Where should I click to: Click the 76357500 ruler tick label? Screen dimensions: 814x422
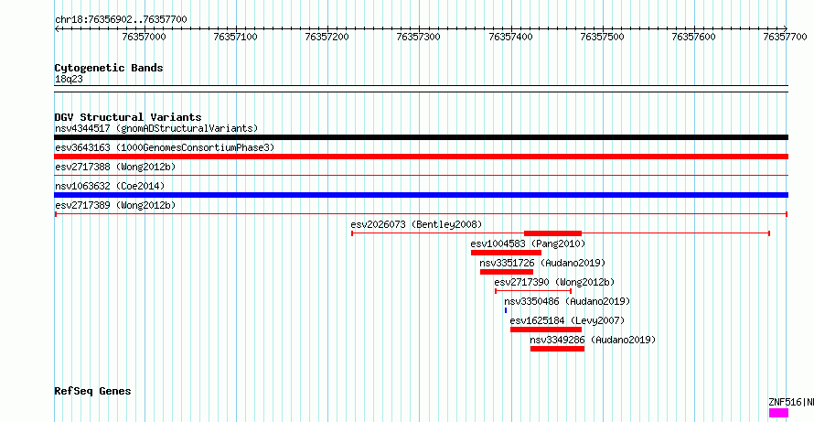(x=602, y=37)
